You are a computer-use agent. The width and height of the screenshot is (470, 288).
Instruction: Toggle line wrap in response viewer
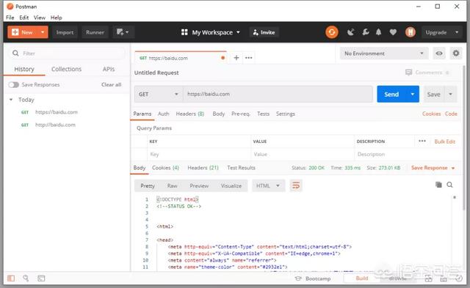click(x=296, y=185)
